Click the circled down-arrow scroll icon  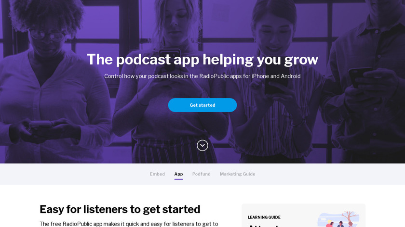[x=202, y=146]
